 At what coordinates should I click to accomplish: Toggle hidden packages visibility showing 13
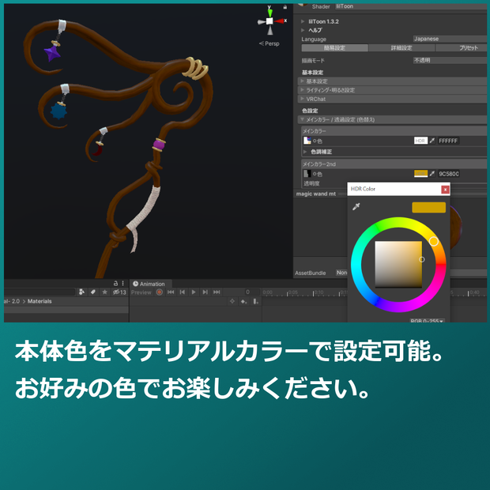click(119, 292)
